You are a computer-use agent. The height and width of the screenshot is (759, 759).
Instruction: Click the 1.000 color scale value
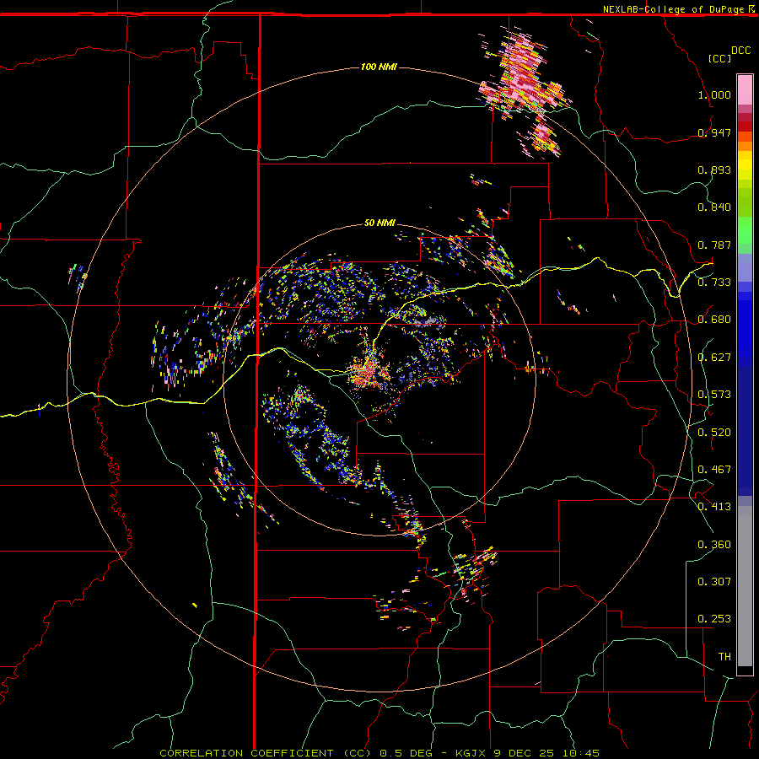714,94
